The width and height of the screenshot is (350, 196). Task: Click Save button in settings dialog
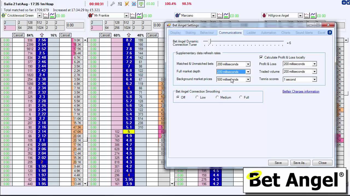click(278, 163)
